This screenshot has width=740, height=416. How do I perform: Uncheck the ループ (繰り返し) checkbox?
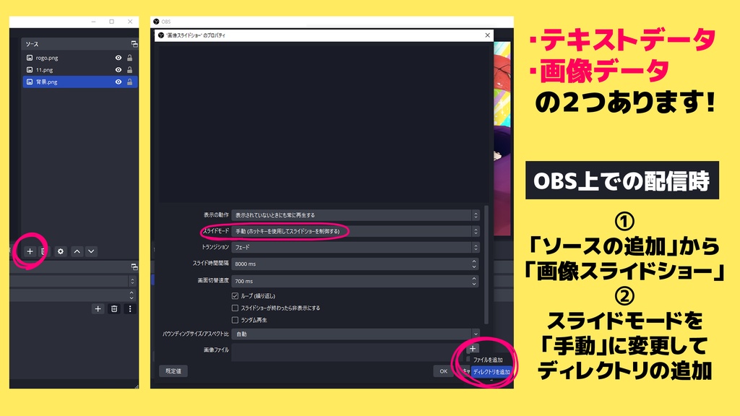(x=235, y=296)
